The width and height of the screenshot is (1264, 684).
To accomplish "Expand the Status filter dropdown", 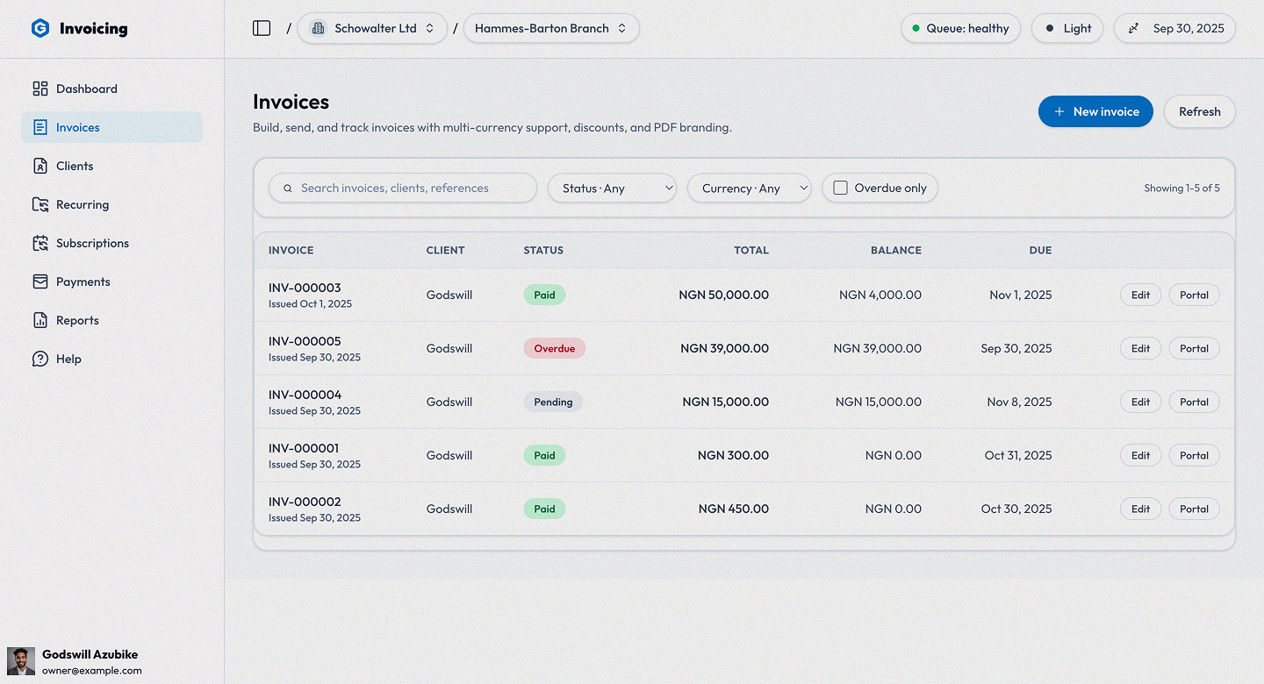I will [612, 188].
